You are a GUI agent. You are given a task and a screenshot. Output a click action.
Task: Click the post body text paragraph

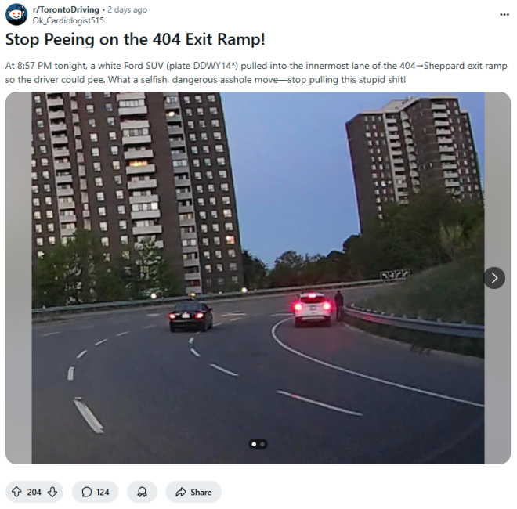(256, 73)
